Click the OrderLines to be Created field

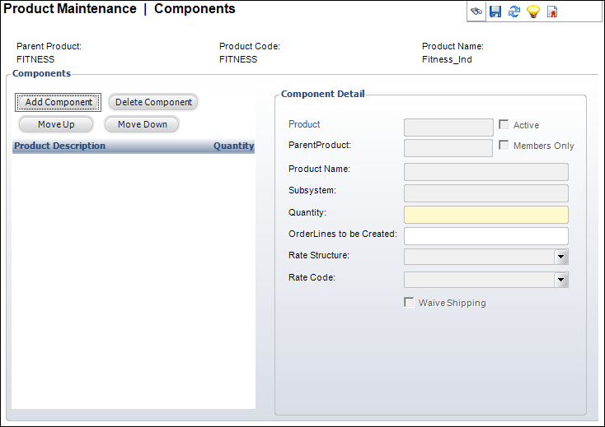[486, 236]
